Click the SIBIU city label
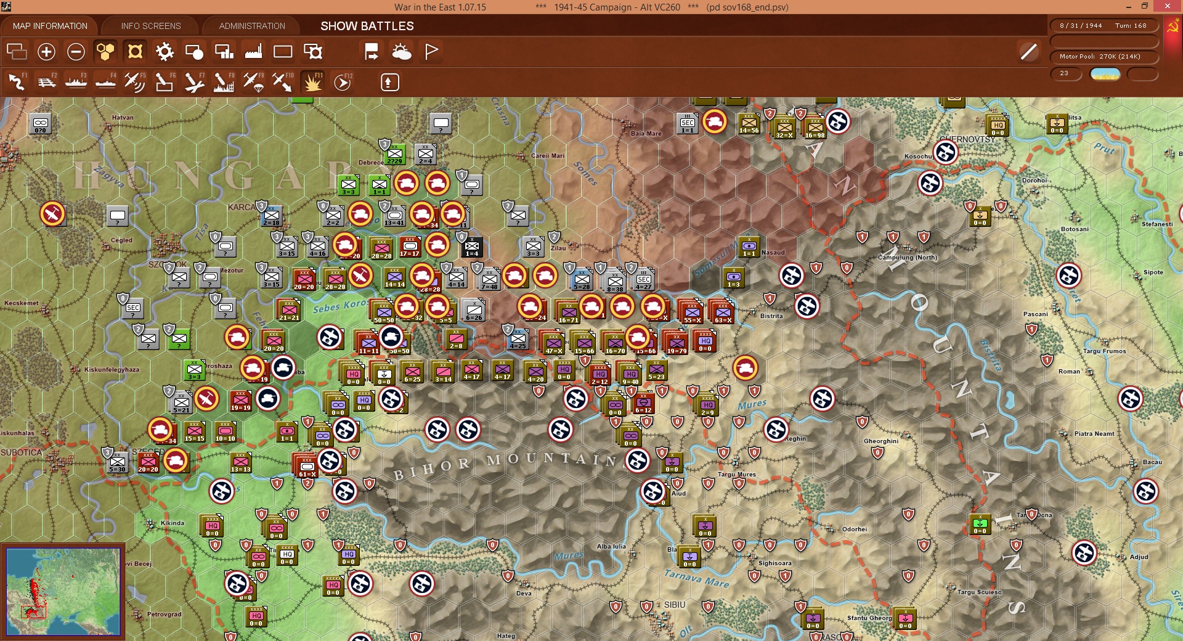This screenshot has width=1183, height=641. point(674,605)
